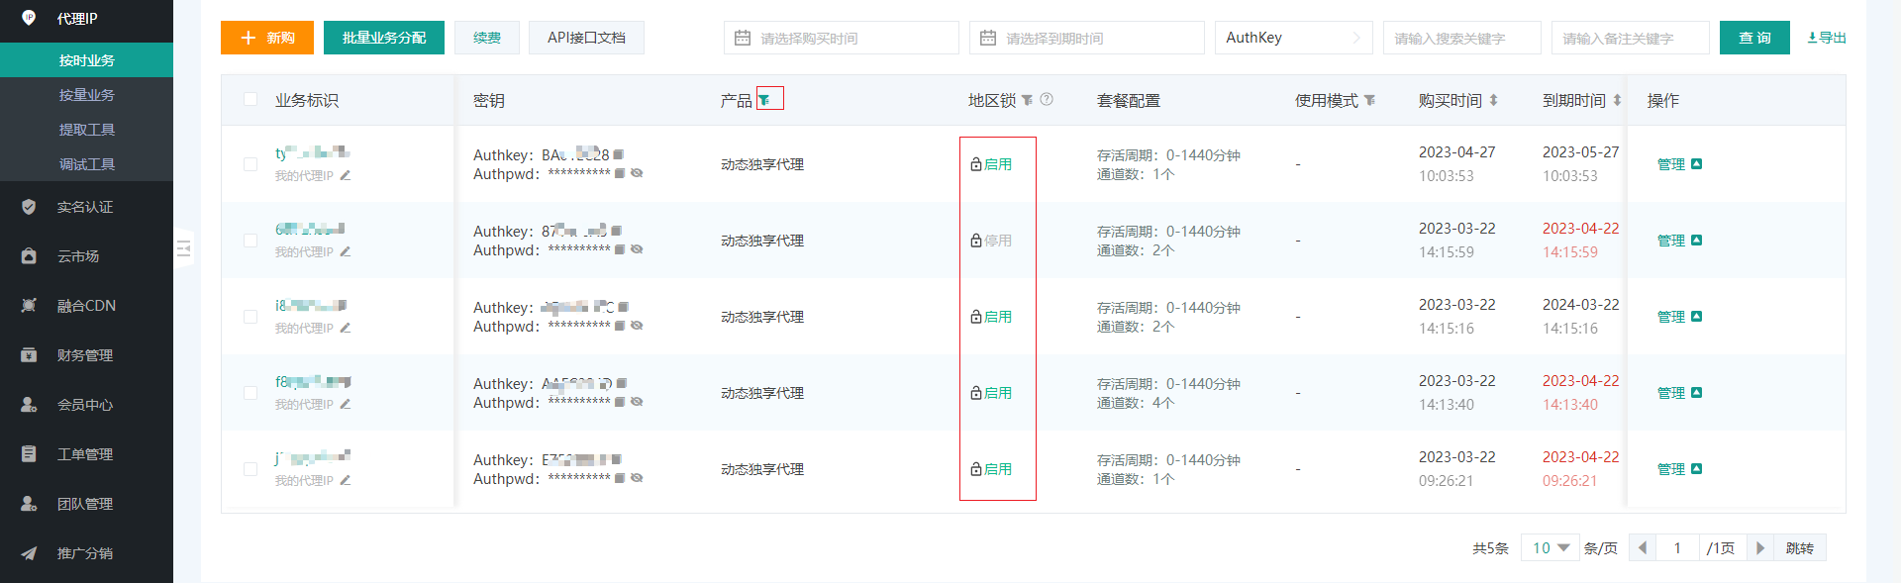Show Authpwd password in second row
1901x583 pixels.
(x=637, y=249)
